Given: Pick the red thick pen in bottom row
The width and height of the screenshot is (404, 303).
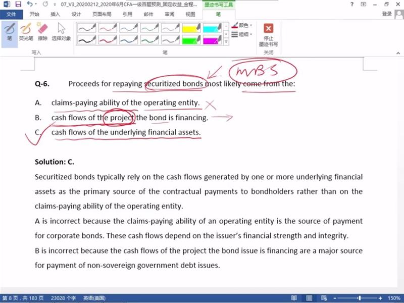Looking at the screenshot, I should [108, 40].
